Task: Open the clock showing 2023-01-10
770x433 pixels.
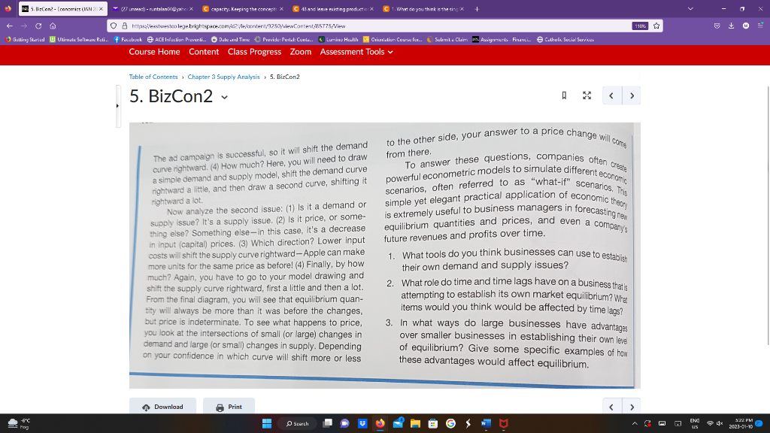Action: (741, 423)
